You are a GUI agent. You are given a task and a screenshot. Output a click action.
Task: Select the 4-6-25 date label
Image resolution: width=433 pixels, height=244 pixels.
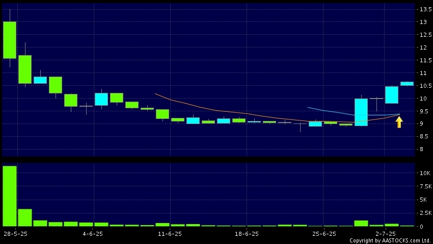(93, 234)
